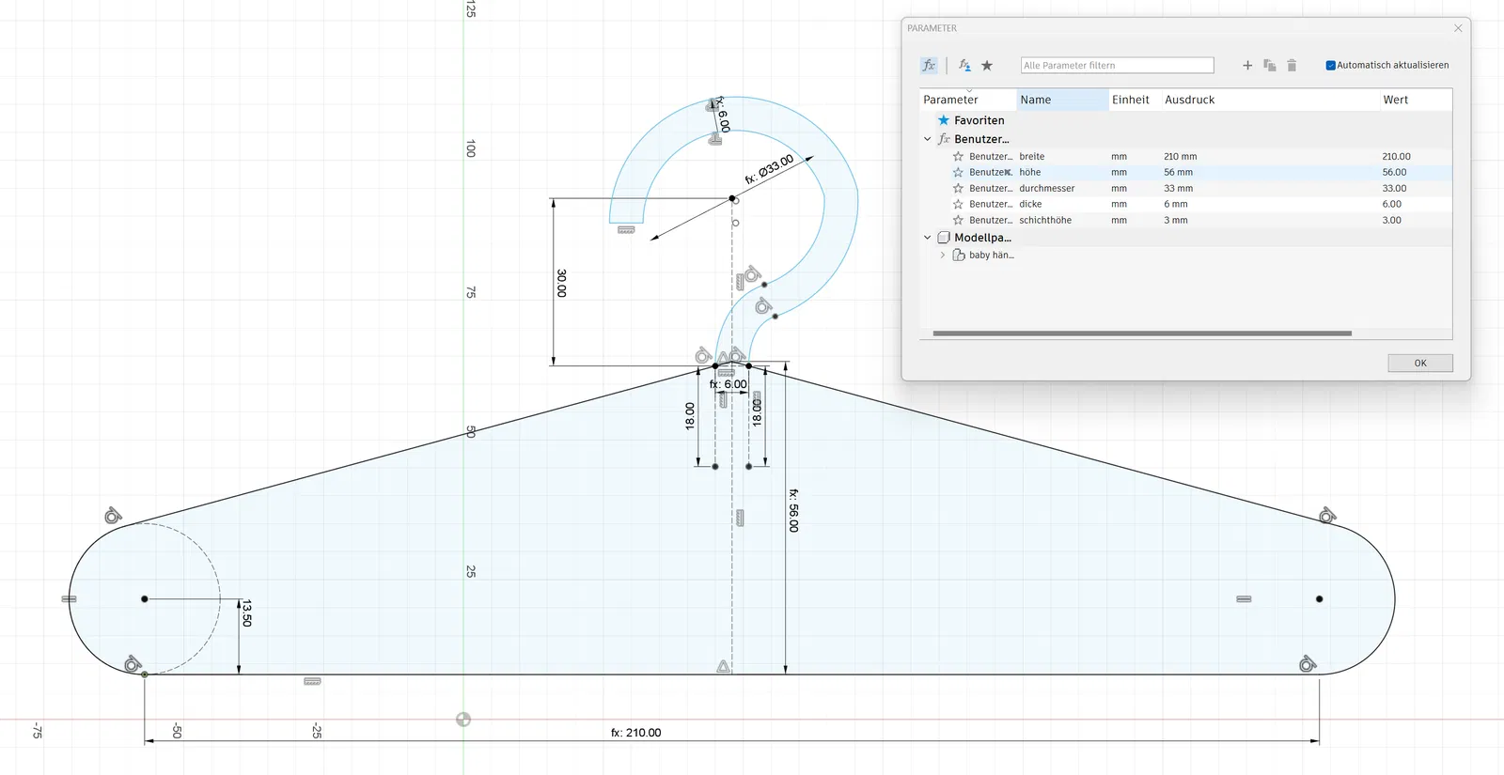The image size is (1504, 775).
Task: Select the tangent constraint at hanger's bottom-right corner
Action: pyautogui.click(x=1308, y=664)
